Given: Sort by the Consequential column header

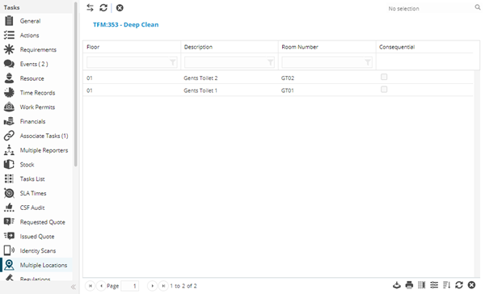Looking at the screenshot, I should (x=397, y=47).
